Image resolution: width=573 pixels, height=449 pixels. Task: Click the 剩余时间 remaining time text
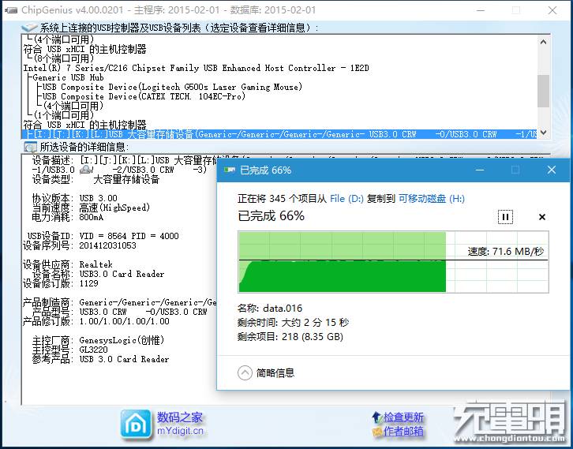point(293,323)
